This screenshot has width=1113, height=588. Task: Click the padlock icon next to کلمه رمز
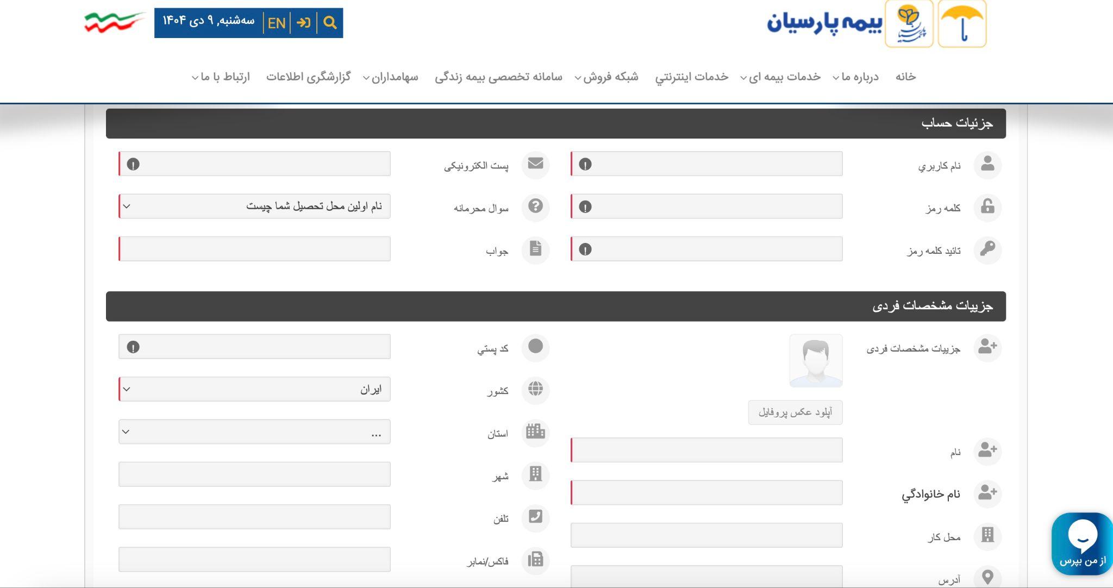pyautogui.click(x=989, y=208)
